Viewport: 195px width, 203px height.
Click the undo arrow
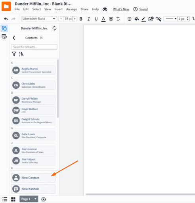click(x=6, y=19)
